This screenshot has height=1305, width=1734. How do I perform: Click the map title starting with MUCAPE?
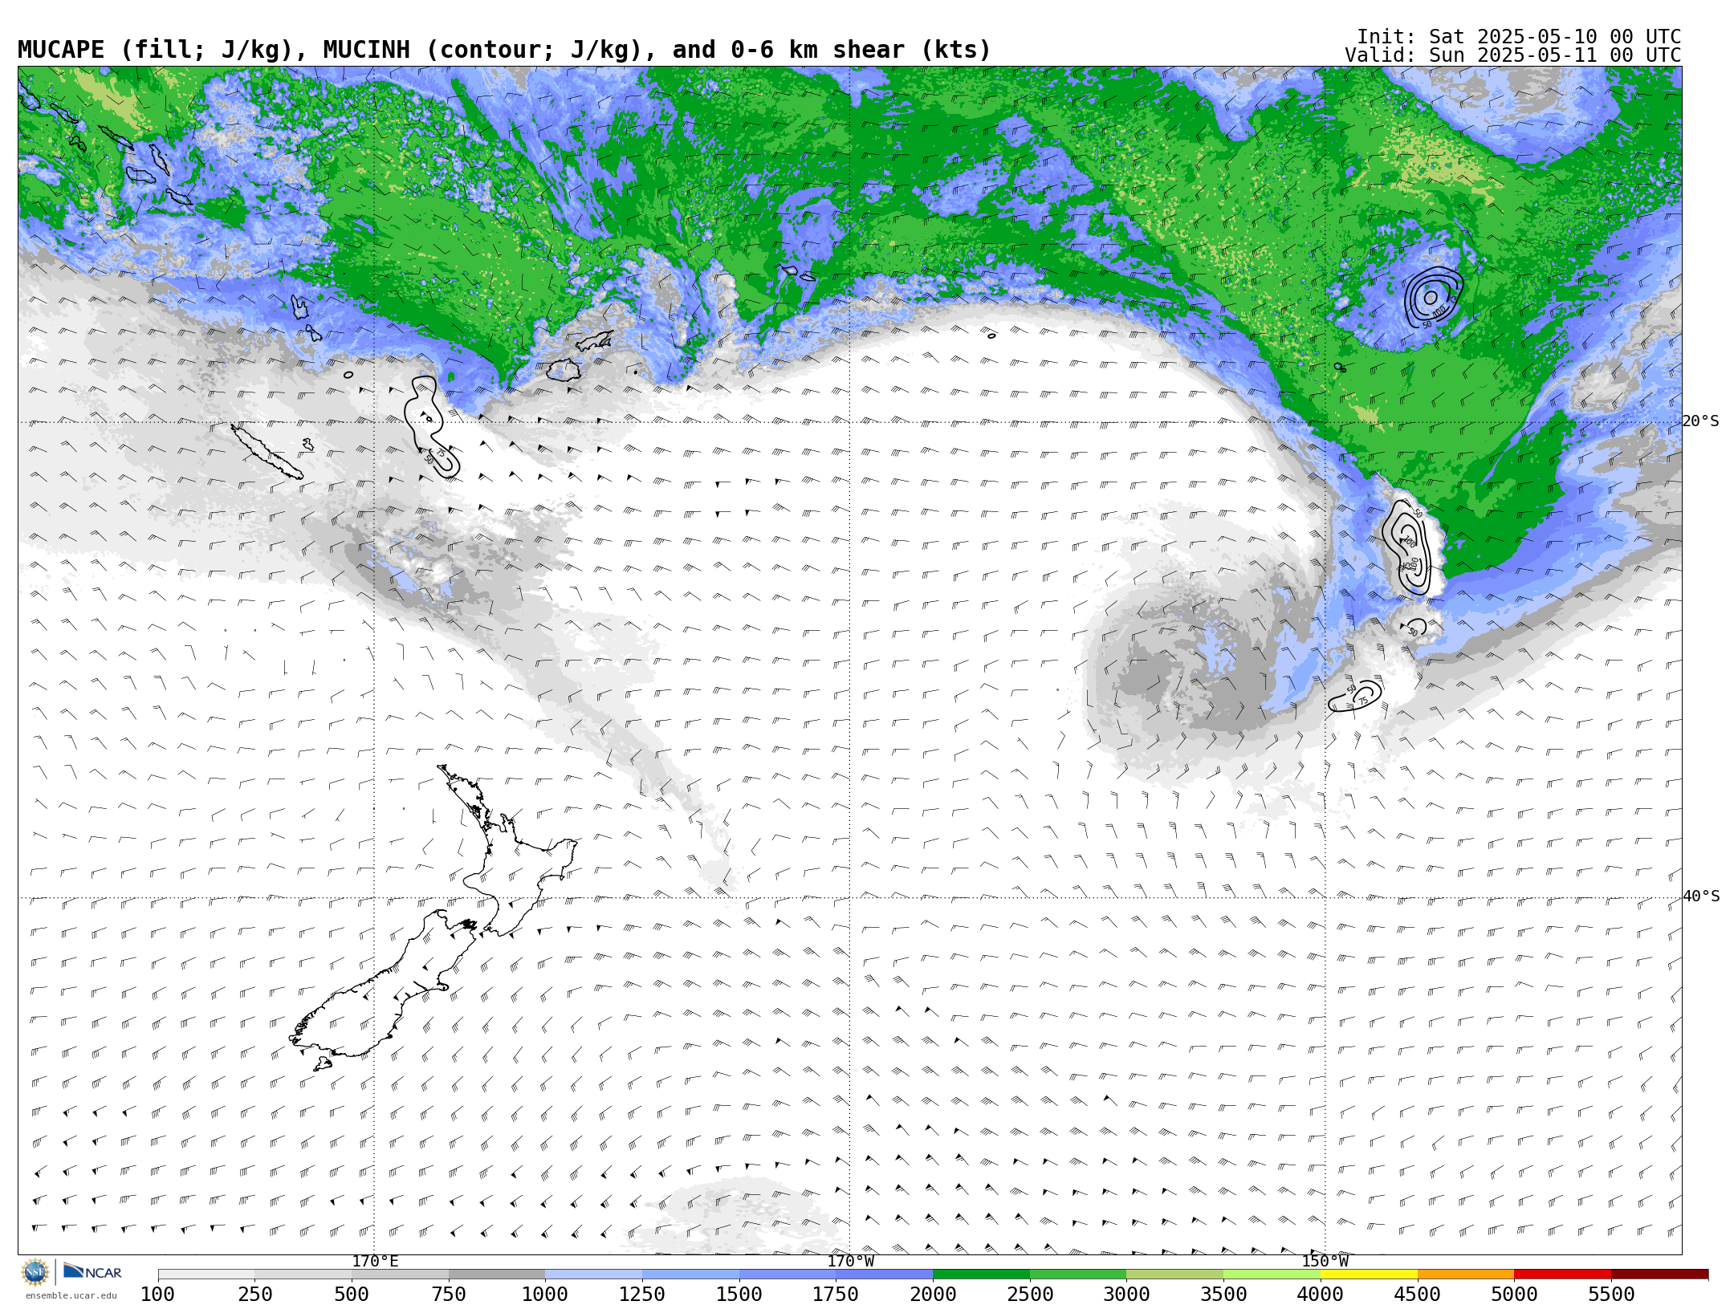click(x=504, y=50)
